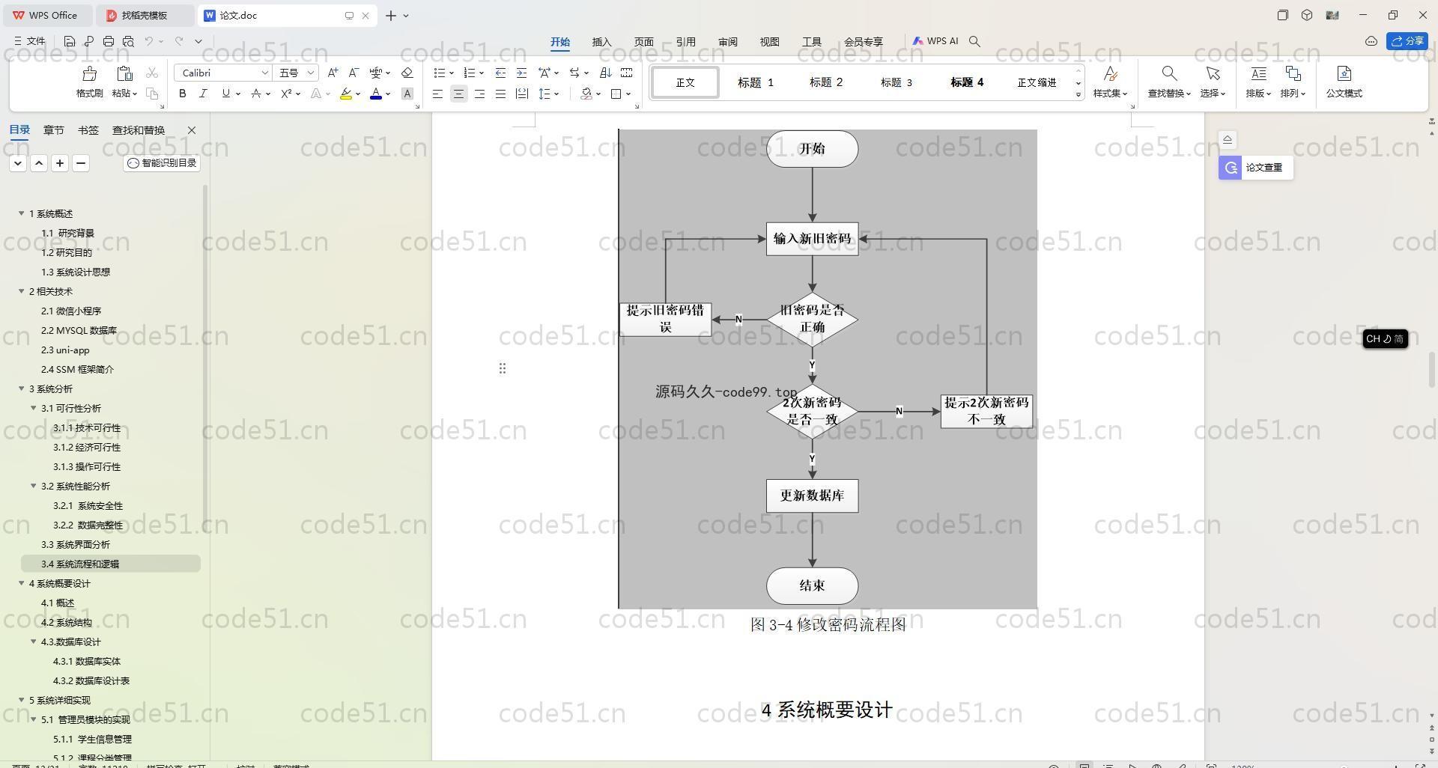Viewport: 1438px width, 768px height.
Task: Switch to 章节 navigation tab
Action: (53, 130)
